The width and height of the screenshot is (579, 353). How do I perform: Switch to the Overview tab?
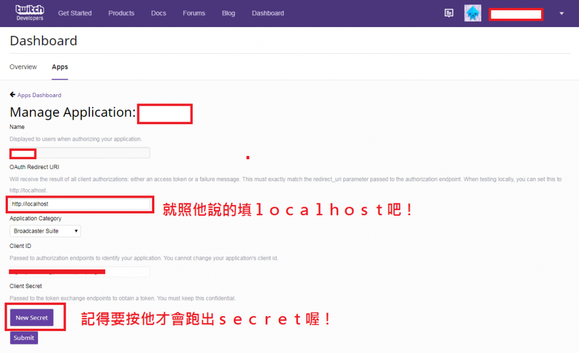pyautogui.click(x=23, y=67)
